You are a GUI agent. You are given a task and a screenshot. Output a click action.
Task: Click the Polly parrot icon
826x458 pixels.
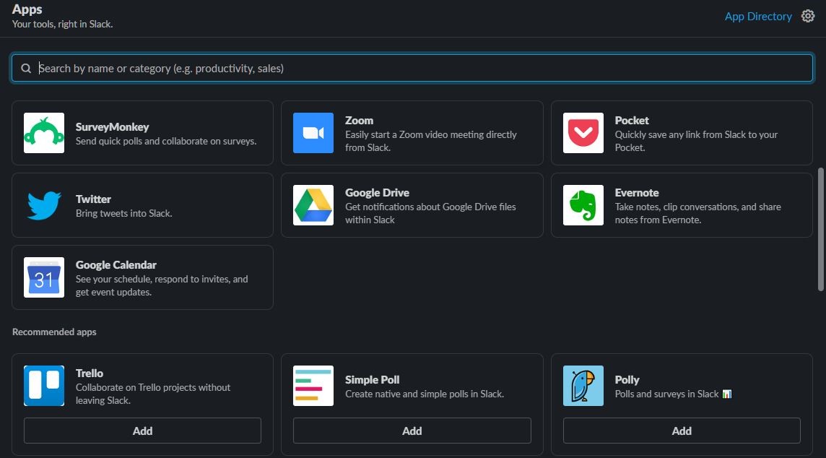pyautogui.click(x=583, y=386)
